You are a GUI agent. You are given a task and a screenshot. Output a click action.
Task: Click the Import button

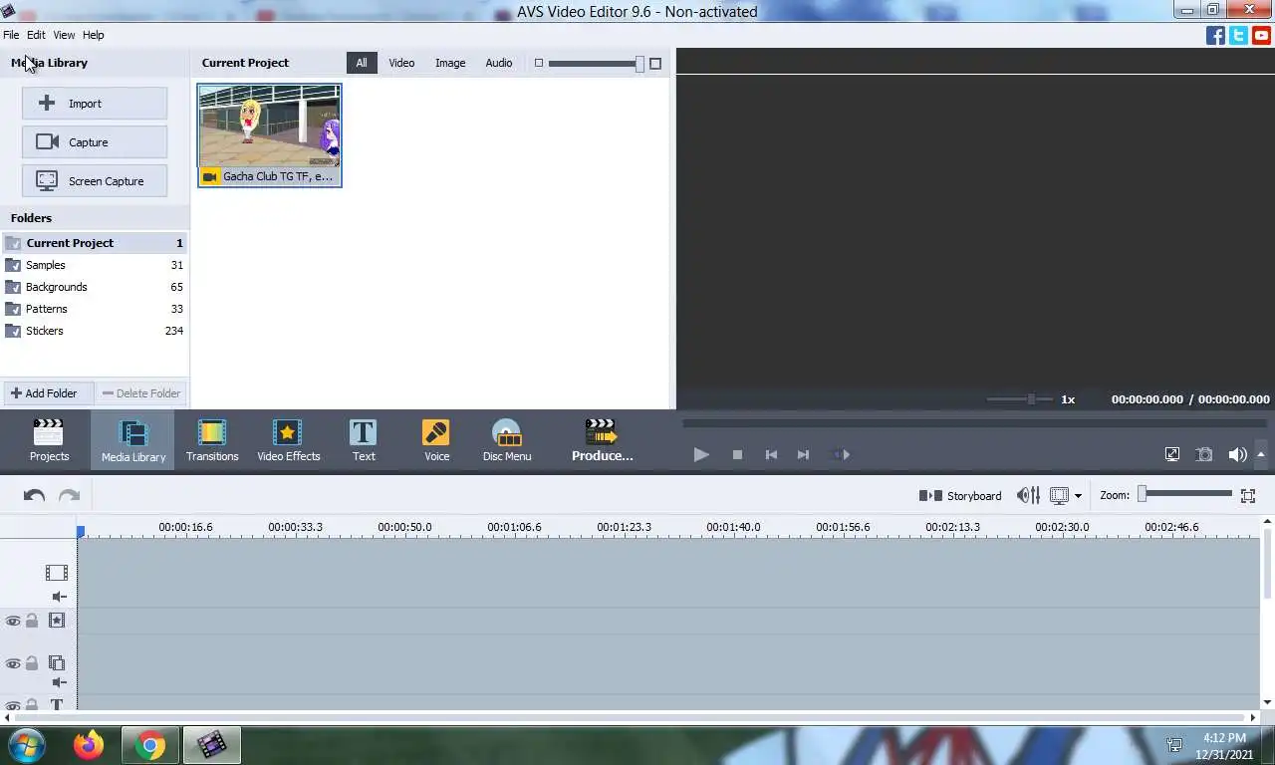[95, 104]
